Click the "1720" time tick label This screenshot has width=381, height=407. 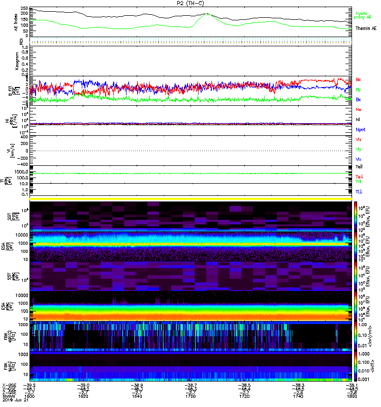(x=244, y=396)
